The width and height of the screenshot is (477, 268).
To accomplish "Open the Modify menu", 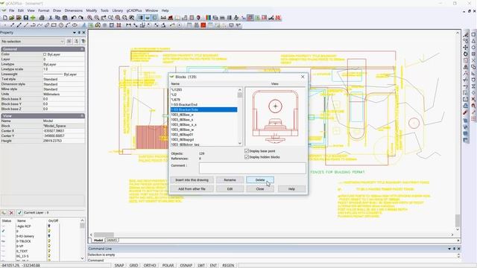I will coord(91,10).
